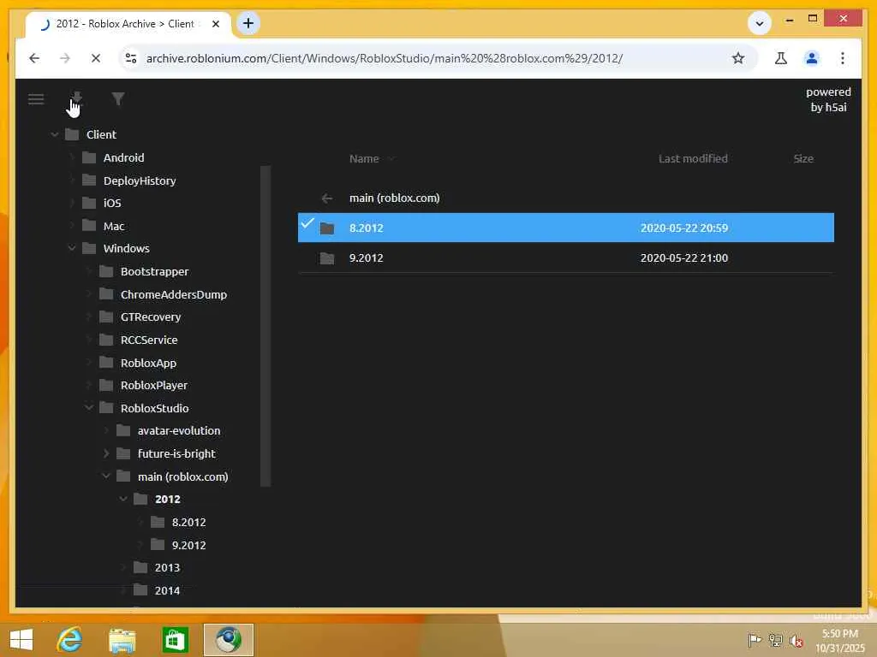
Task: Select 9.2012 folder in sidebar tree
Action: click(x=188, y=545)
